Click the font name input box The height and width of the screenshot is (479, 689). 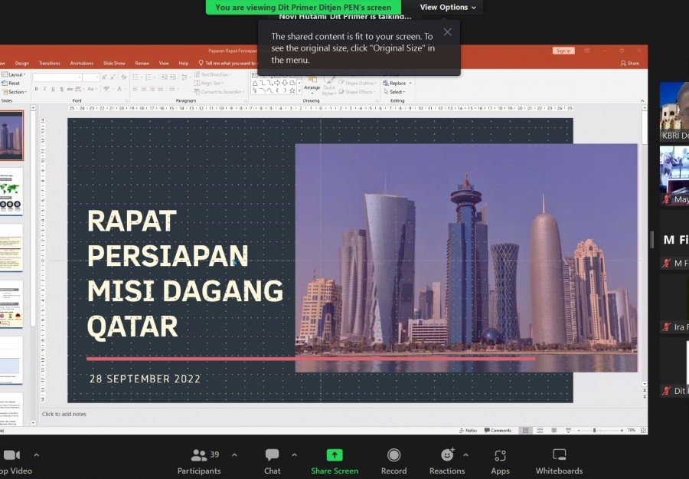(57, 77)
